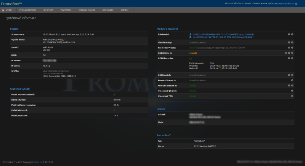Open the Nastavení menu
The width and height of the screenshot is (305, 166).
pyautogui.click(x=108, y=10)
